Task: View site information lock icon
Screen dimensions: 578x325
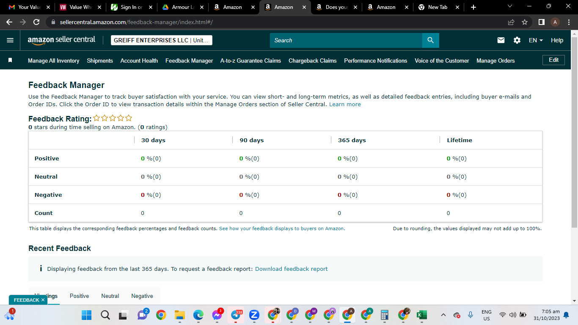Action: coord(53,22)
